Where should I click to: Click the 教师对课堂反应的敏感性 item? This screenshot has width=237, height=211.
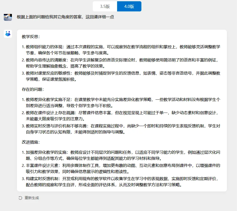(121, 76)
